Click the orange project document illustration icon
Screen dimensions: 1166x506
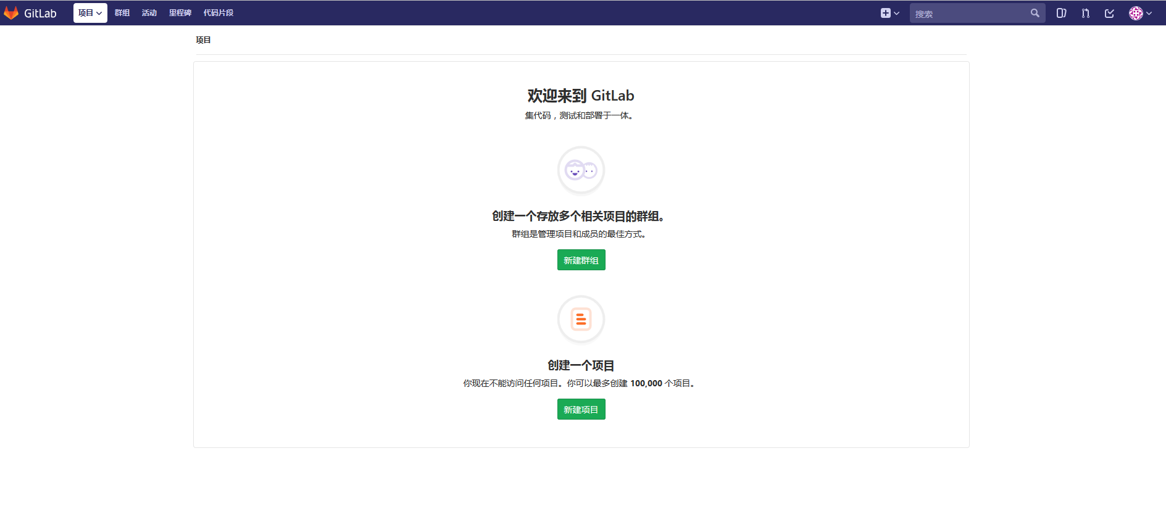point(581,319)
